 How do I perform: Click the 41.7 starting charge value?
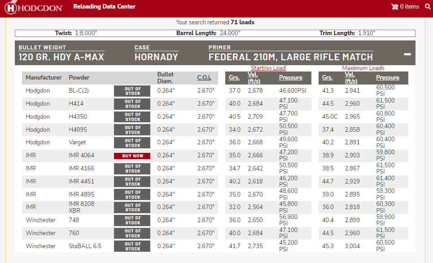pyautogui.click(x=235, y=246)
